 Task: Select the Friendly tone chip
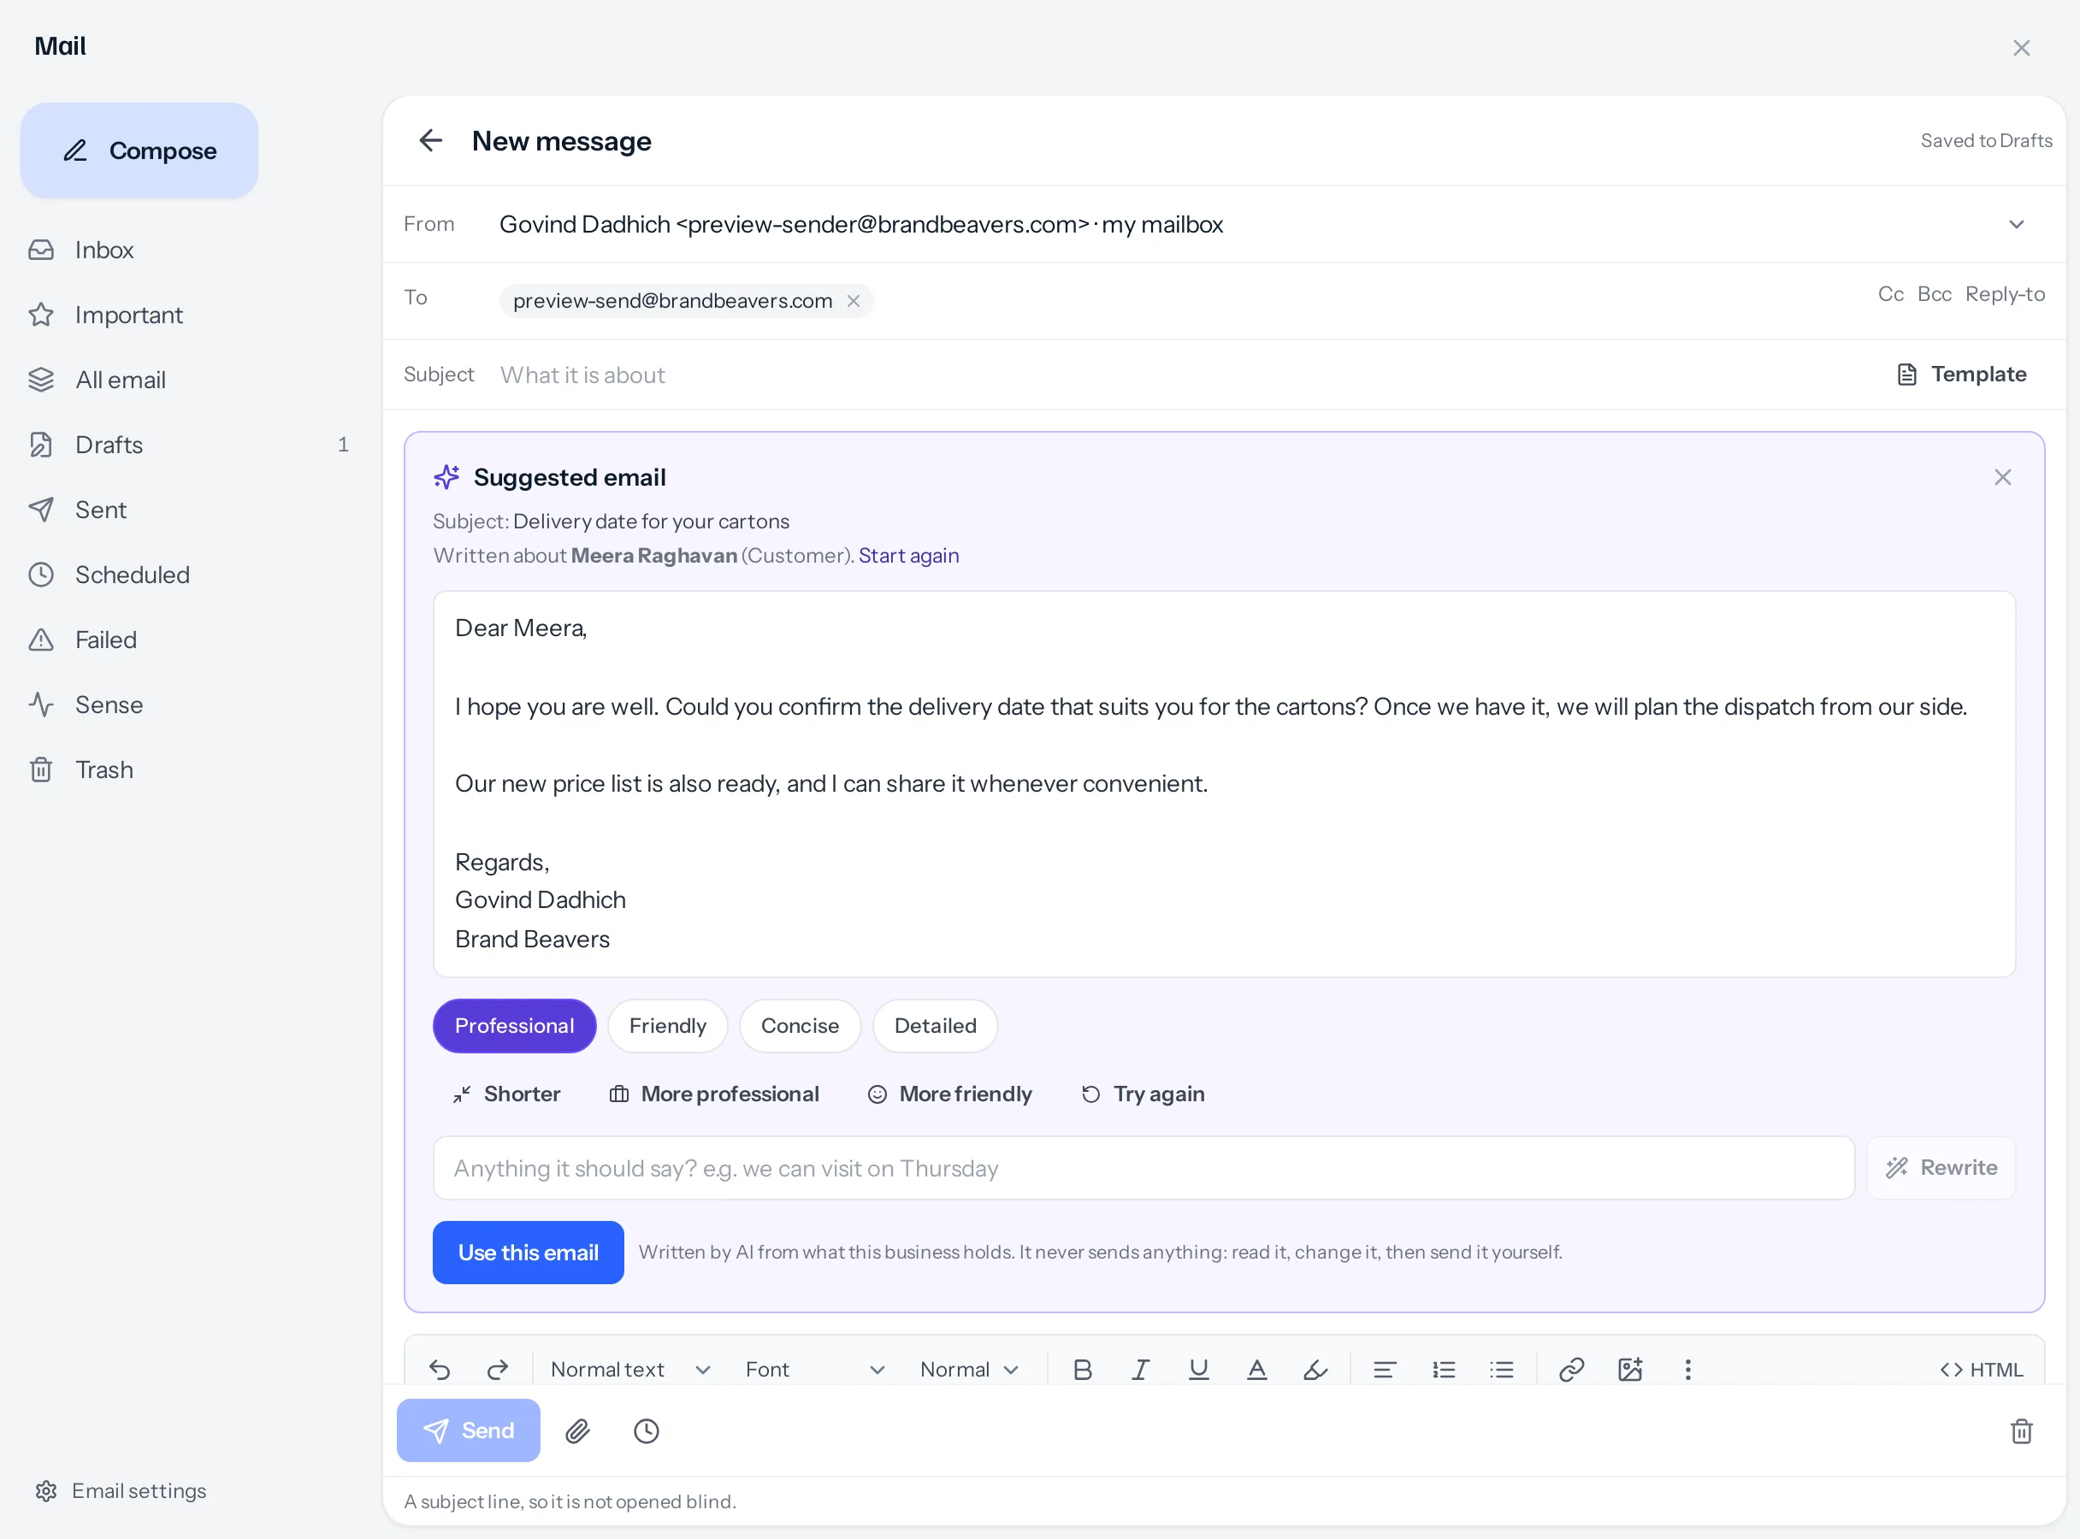667,1026
